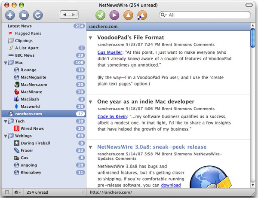Image resolution: width=258 pixels, height=198 pixels.
Task: Collapse the VoodooPad's File Format article
Action: pos(90,38)
